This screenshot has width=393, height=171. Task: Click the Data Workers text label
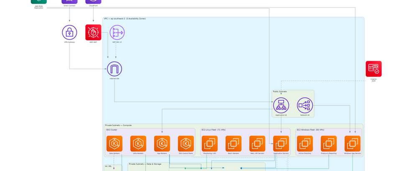point(115,153)
